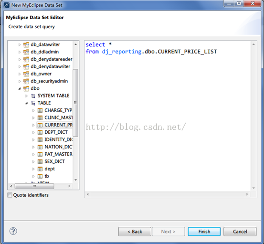Expand the PAT_MASTER table columns
The height and width of the screenshot is (244, 264).
pyautogui.click(x=33, y=154)
